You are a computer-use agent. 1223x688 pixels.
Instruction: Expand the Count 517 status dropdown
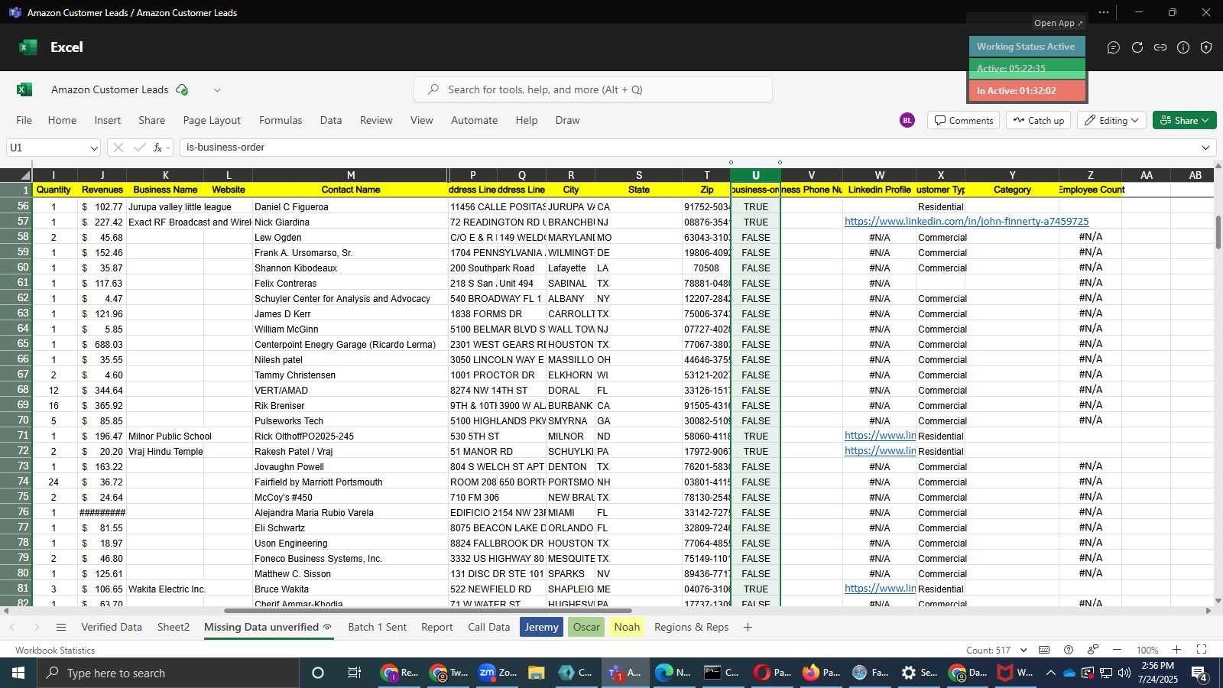coord(1024,650)
